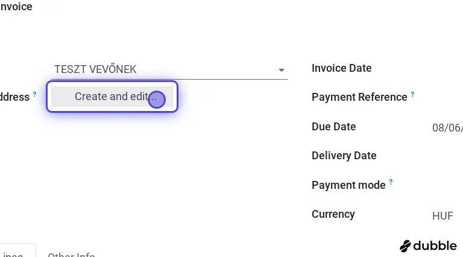Click the dubble logo icon
The height and width of the screenshot is (257, 463).
point(405,246)
